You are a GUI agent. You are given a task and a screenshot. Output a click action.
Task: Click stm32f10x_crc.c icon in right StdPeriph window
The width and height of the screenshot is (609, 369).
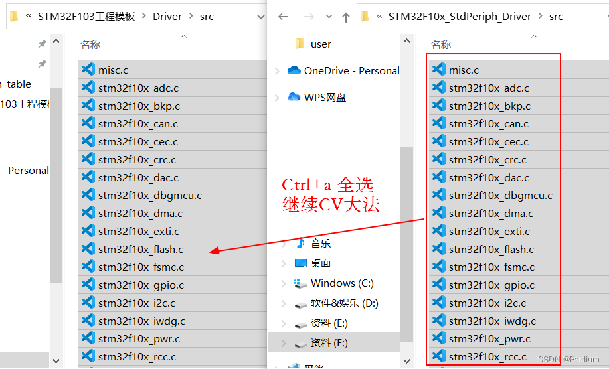[x=439, y=159]
